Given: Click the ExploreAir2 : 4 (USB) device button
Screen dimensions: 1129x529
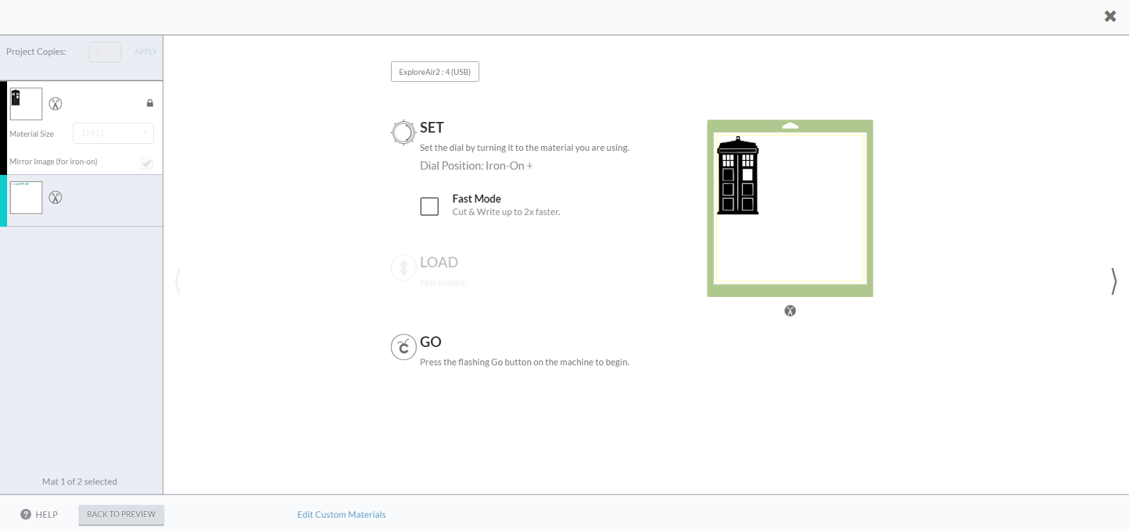Looking at the screenshot, I should [x=435, y=72].
